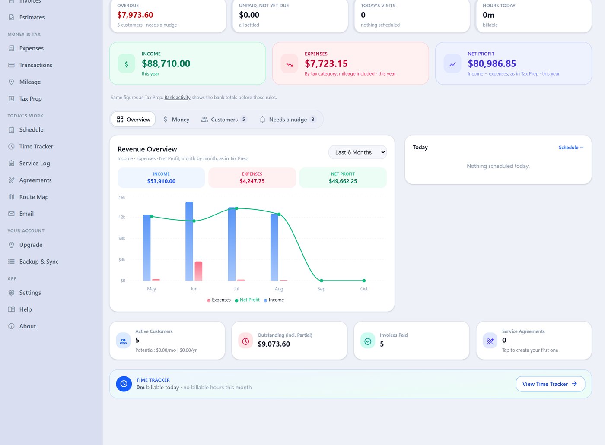Screen dimensions: 605x445
Task: Click the About info icon
Action: [x=11, y=327]
